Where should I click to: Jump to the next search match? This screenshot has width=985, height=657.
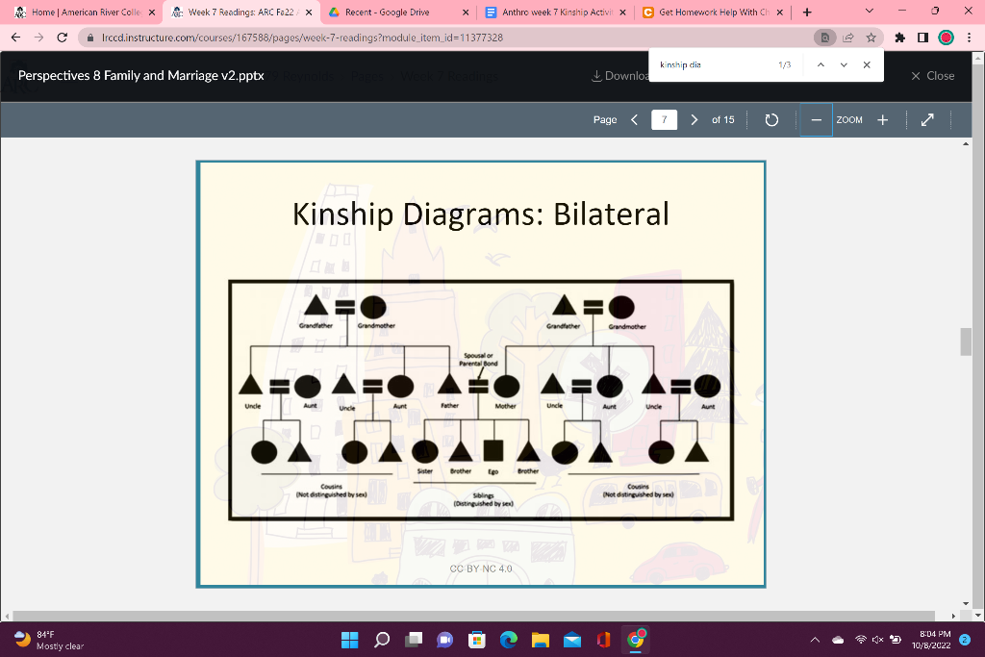(843, 64)
